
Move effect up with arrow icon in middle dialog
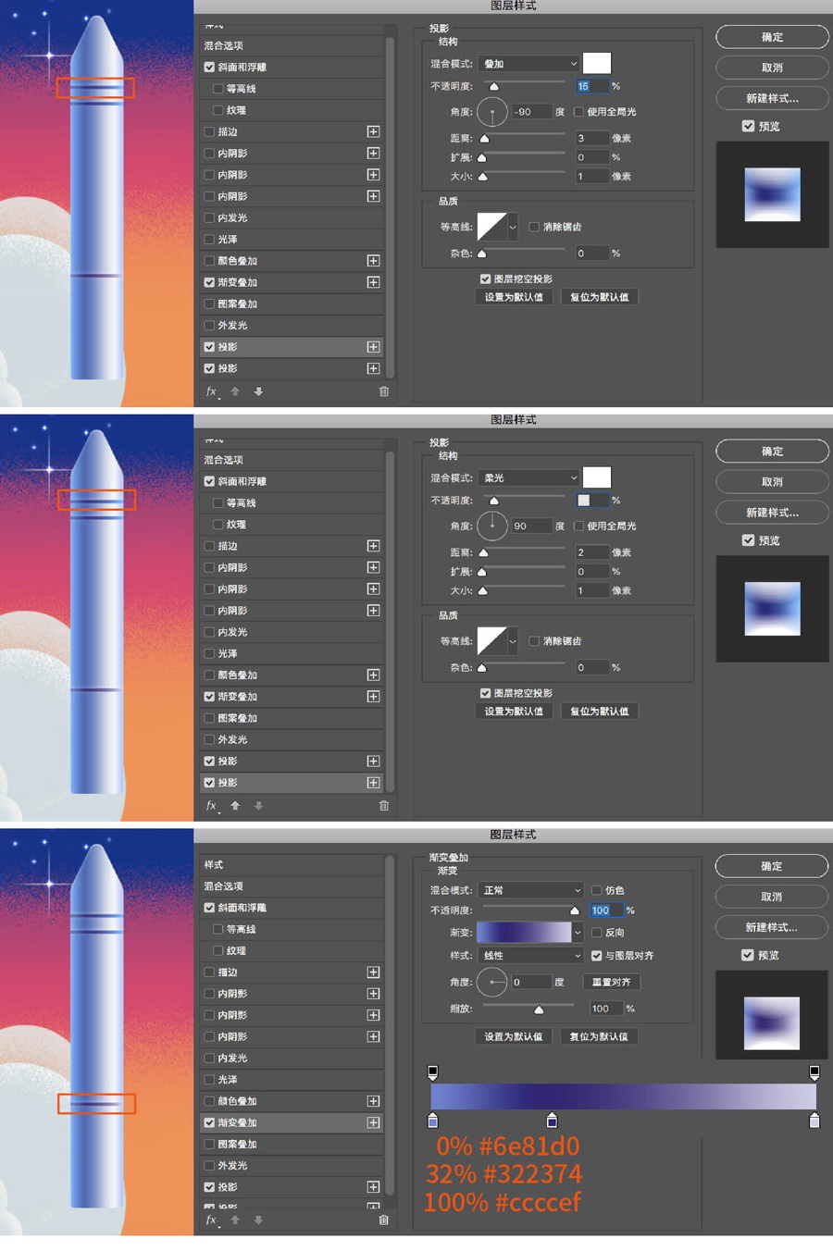click(x=235, y=806)
